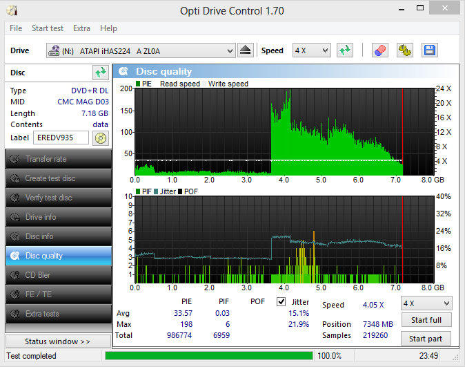
Task: Click the Test completed status text
Action: pos(31,356)
